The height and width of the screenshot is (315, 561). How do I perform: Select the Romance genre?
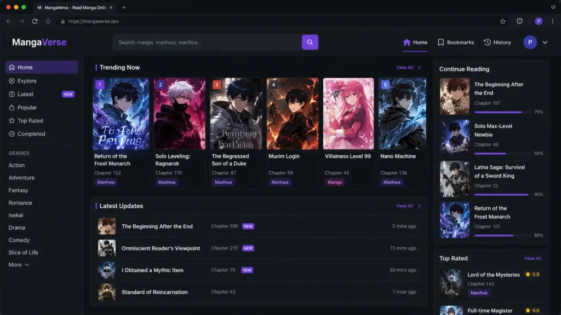click(x=20, y=202)
